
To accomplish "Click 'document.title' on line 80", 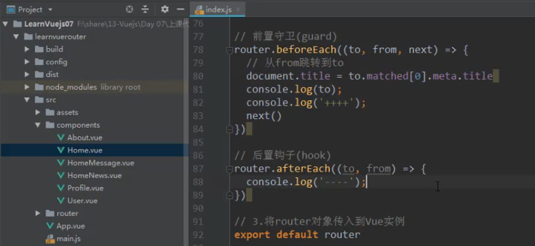I will 289,76.
